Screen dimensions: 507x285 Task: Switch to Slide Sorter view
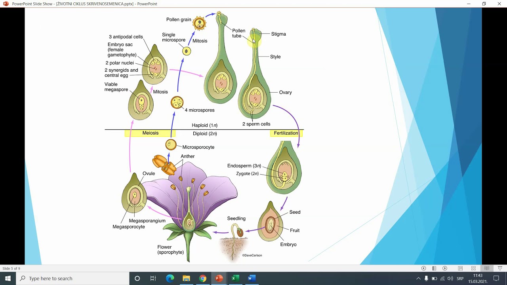[473, 268]
